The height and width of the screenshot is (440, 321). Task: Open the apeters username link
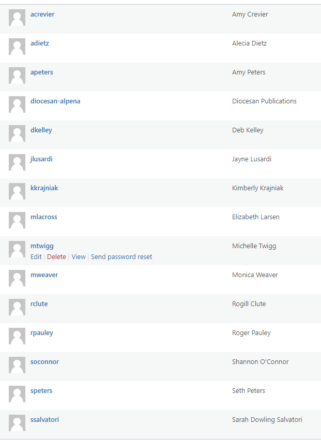click(x=42, y=72)
